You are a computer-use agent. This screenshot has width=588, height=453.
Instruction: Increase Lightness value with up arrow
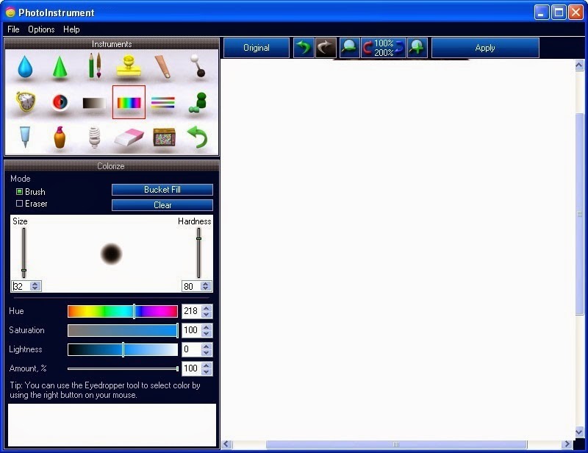click(x=207, y=346)
